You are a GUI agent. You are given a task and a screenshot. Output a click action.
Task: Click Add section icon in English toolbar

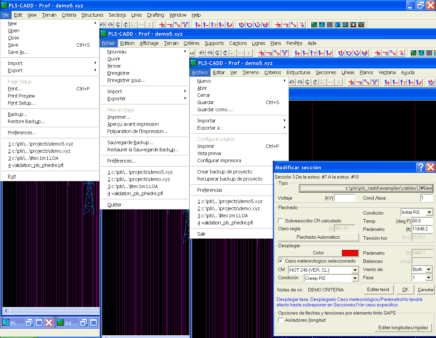(242, 24)
